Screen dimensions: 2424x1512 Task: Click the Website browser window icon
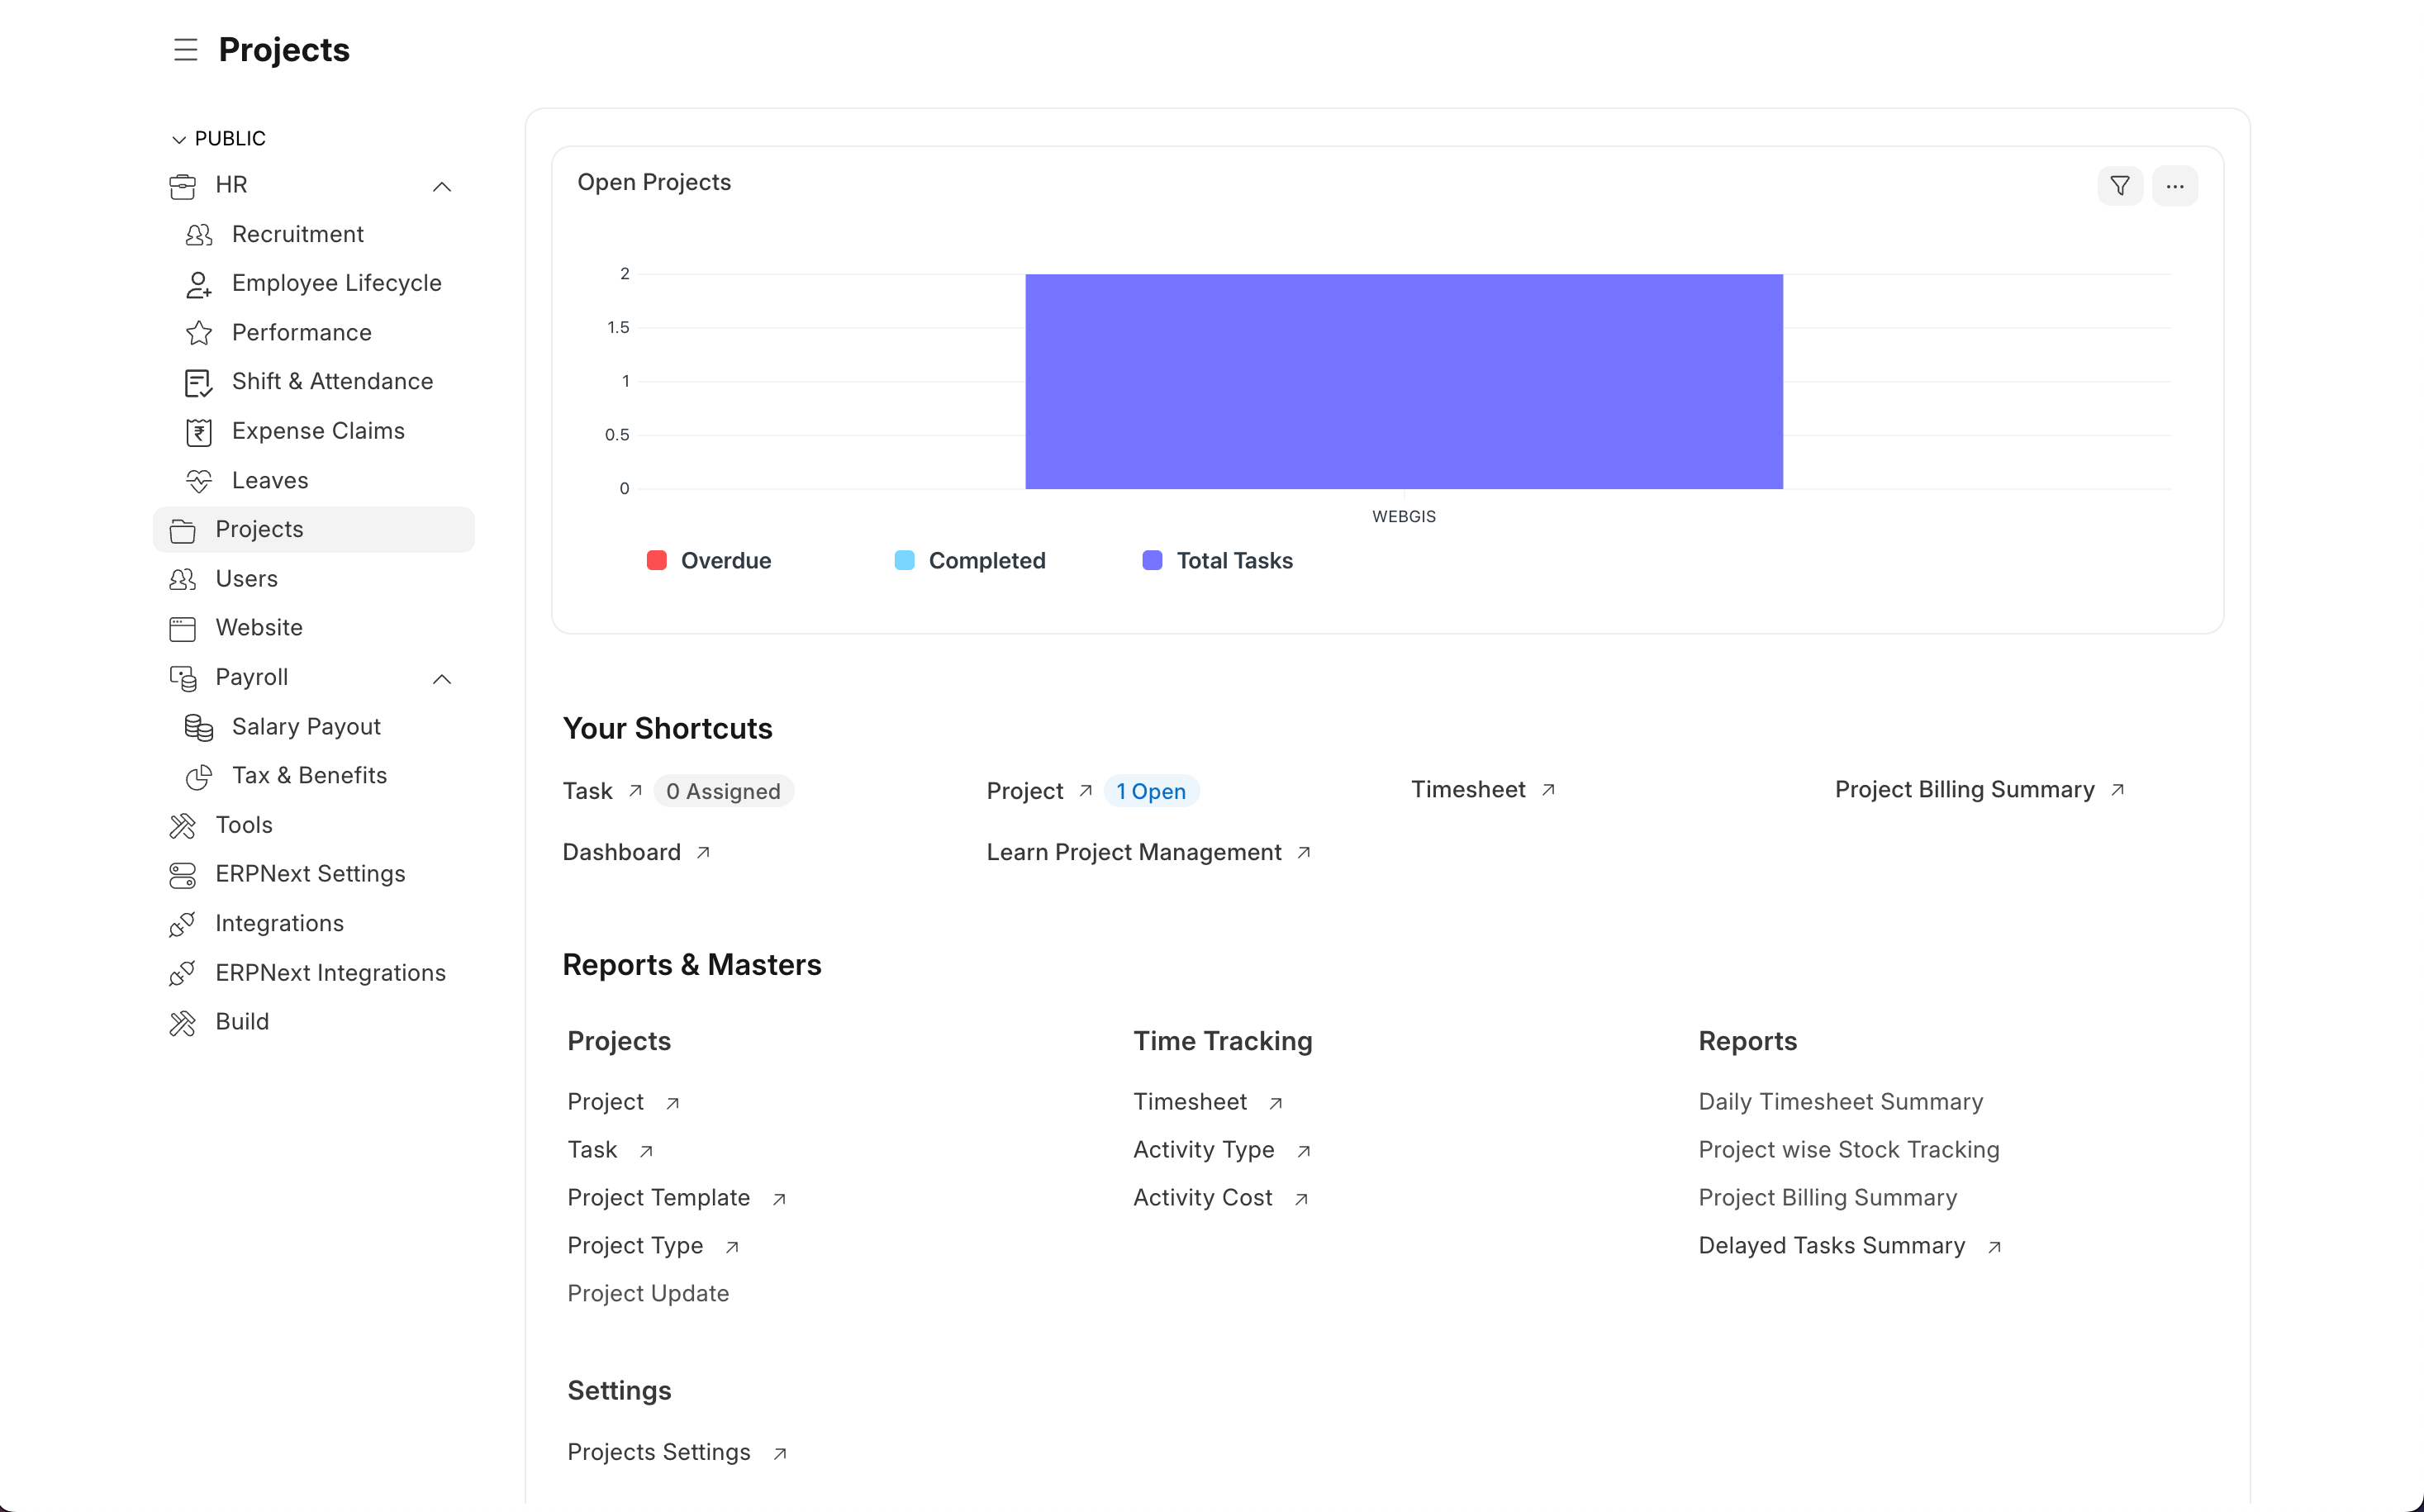click(x=183, y=628)
